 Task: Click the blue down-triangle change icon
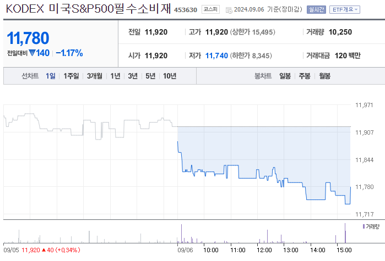click(32, 53)
